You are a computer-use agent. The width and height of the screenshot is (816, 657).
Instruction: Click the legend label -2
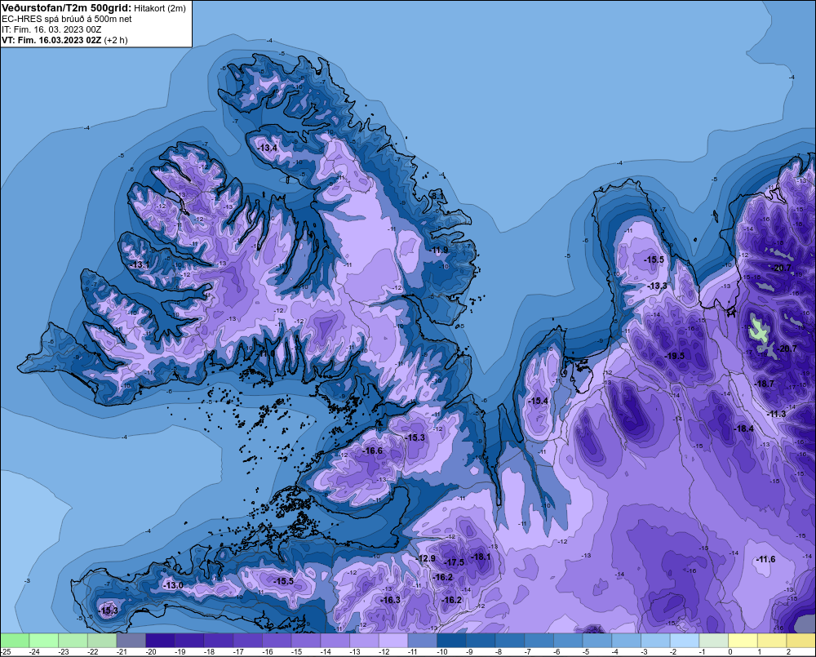click(673, 652)
